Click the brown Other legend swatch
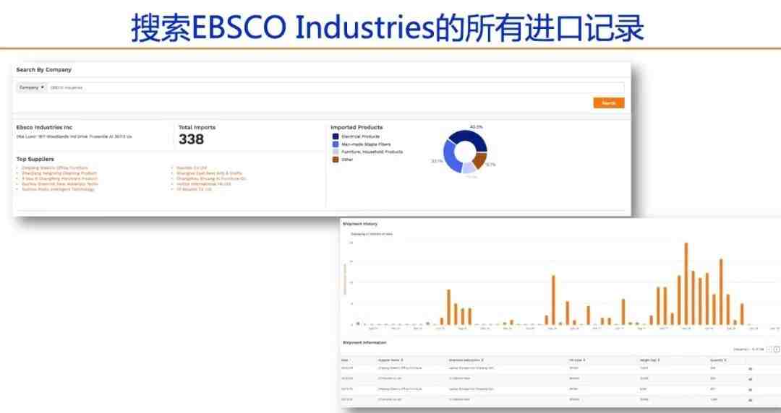 pyautogui.click(x=336, y=160)
